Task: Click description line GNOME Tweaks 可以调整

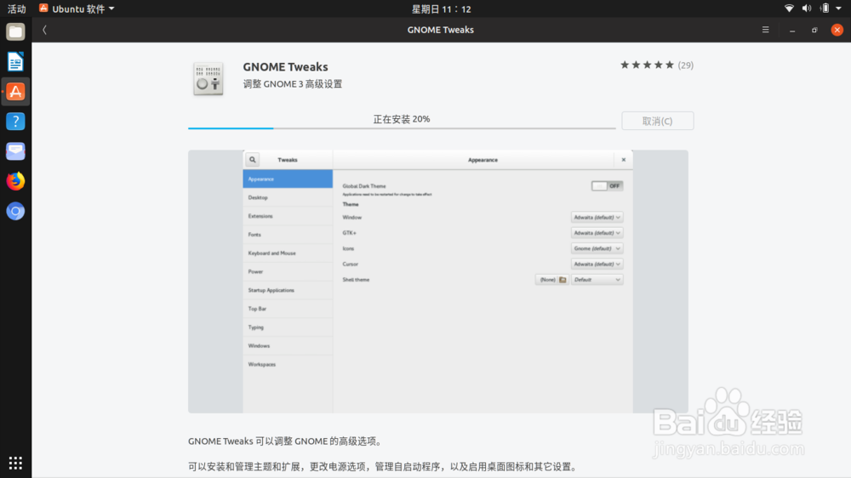Action: 285,441
